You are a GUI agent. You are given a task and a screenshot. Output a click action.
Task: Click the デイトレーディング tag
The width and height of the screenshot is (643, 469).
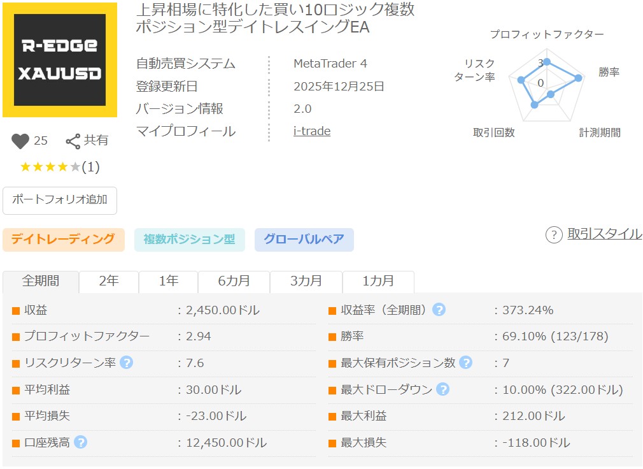(63, 240)
